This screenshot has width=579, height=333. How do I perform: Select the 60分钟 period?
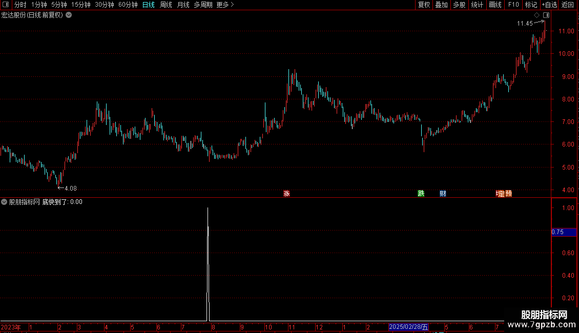128,5
